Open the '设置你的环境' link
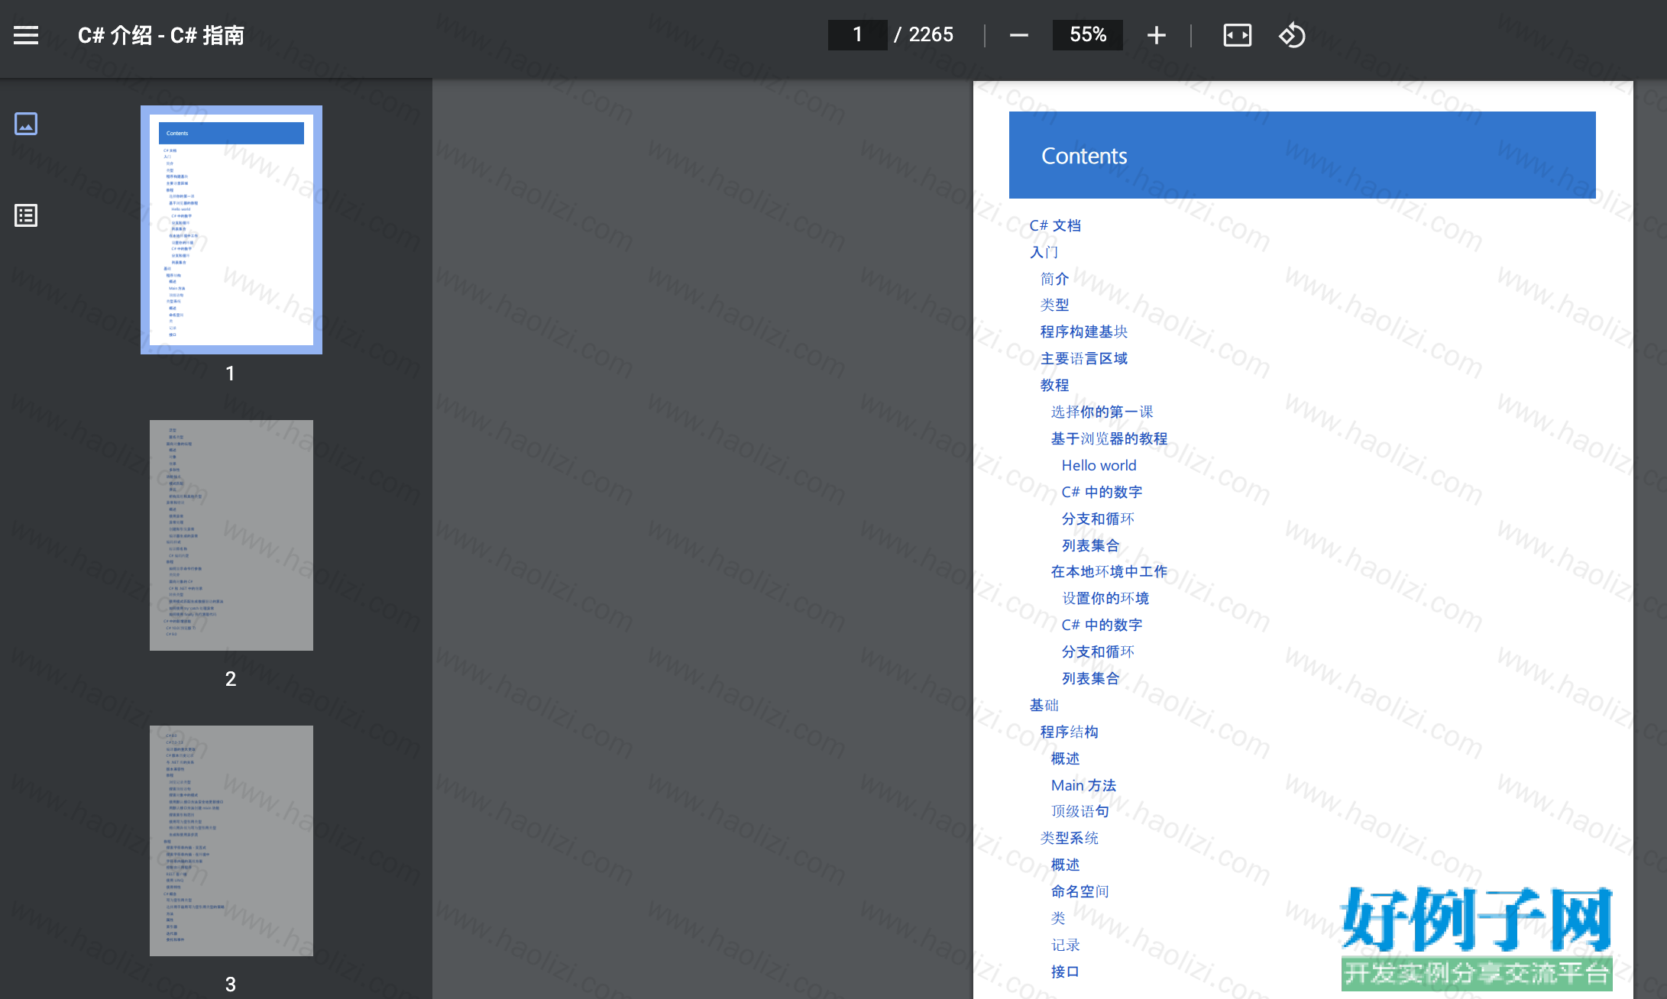 click(x=1105, y=598)
